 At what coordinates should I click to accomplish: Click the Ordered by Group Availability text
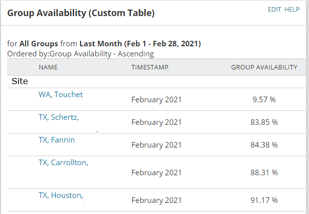(x=81, y=53)
